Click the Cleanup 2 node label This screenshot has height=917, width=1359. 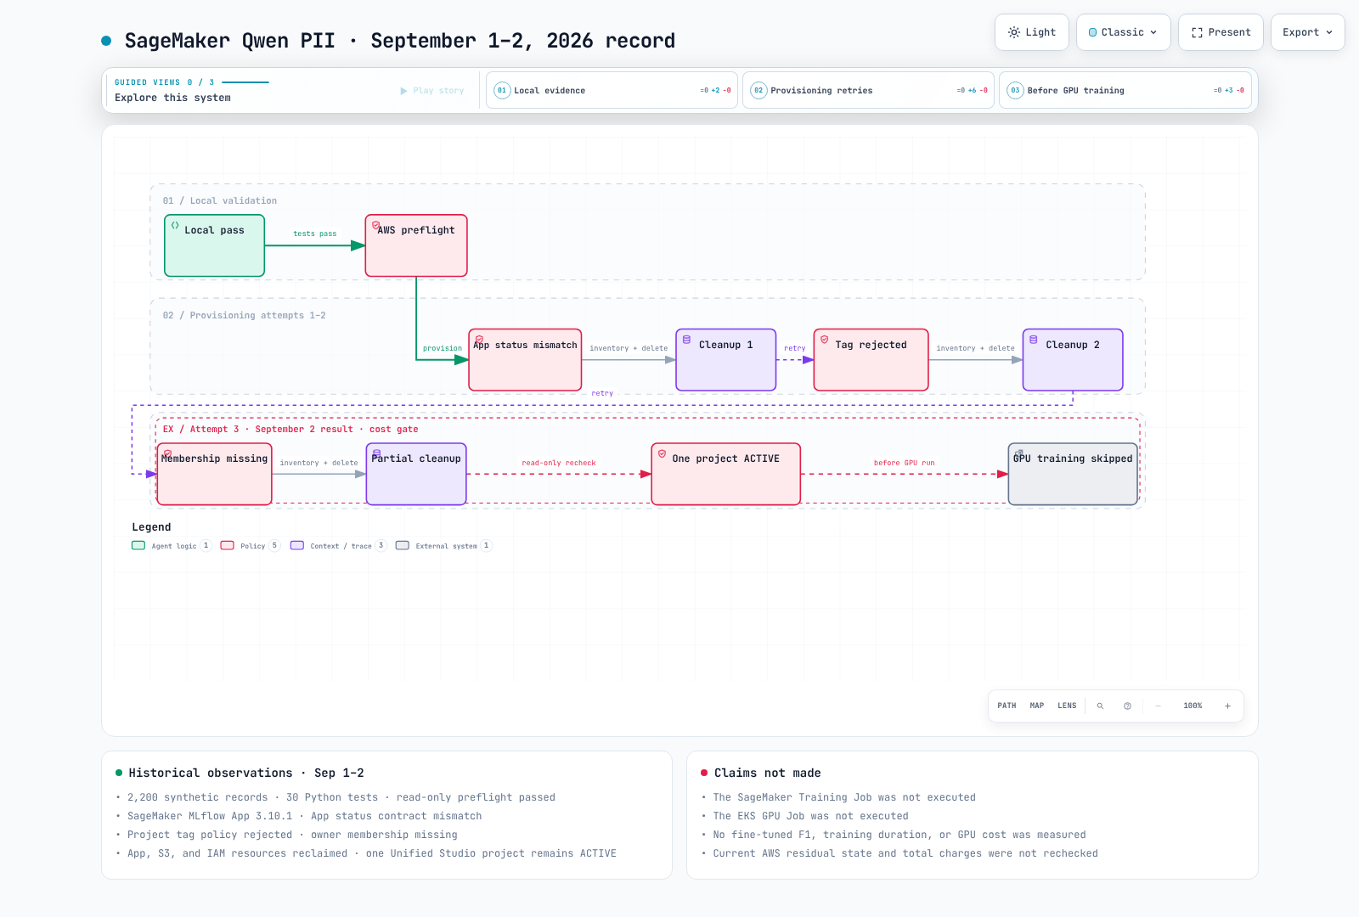[1073, 345]
